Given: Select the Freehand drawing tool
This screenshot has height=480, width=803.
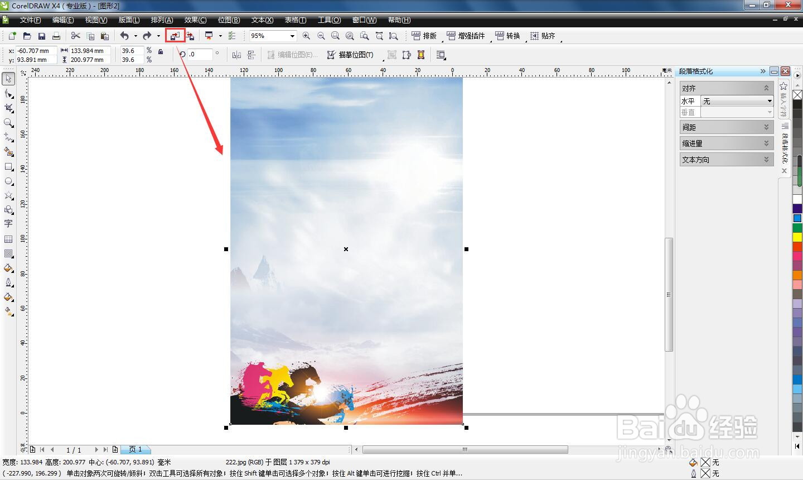Looking at the screenshot, I should click(x=8, y=137).
